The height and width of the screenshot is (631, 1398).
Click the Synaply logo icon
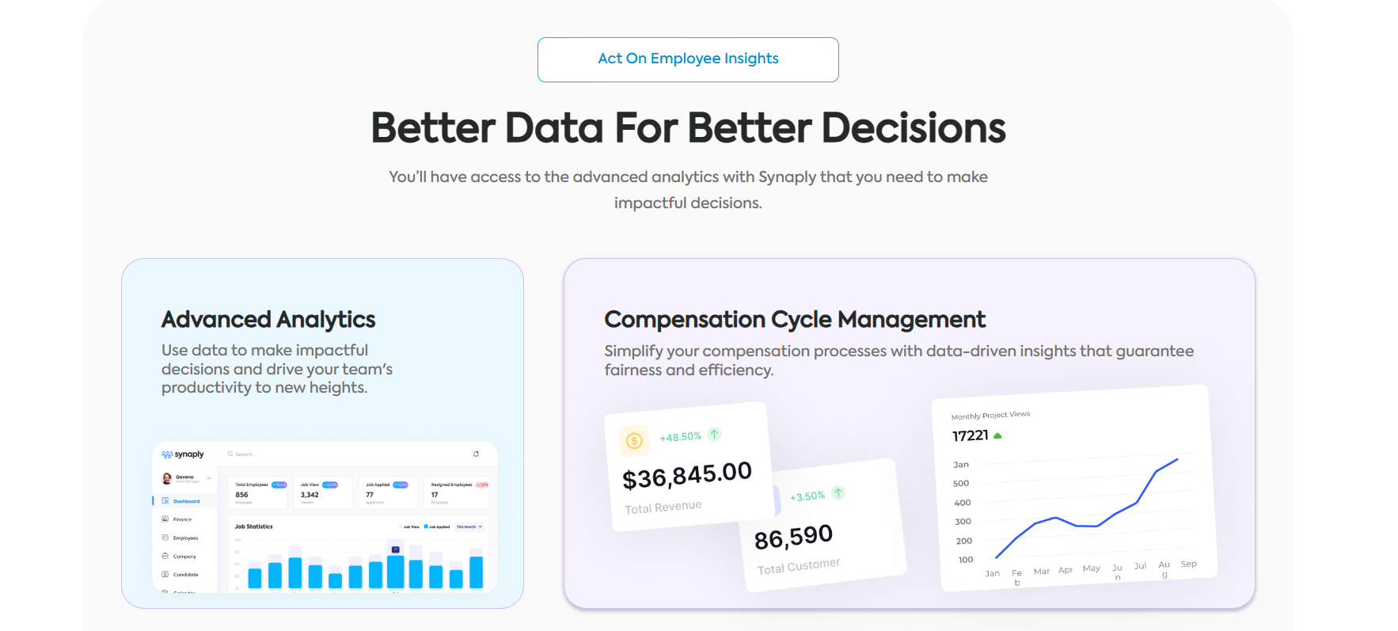tap(167, 454)
